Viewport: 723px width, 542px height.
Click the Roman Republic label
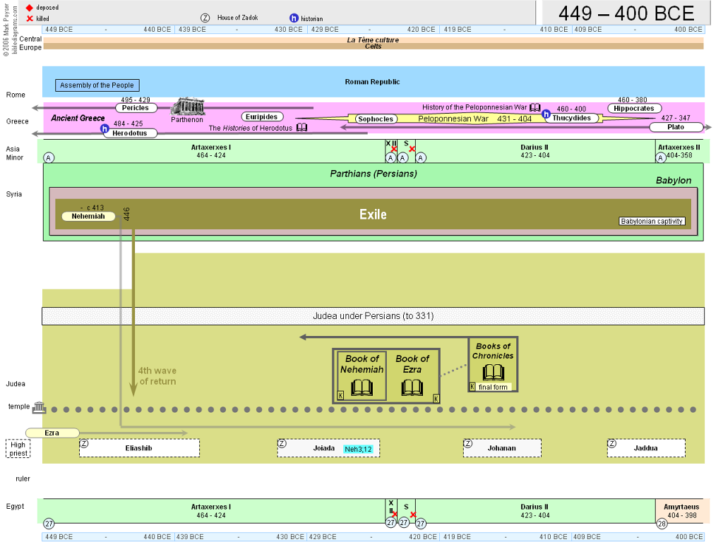[x=372, y=82]
